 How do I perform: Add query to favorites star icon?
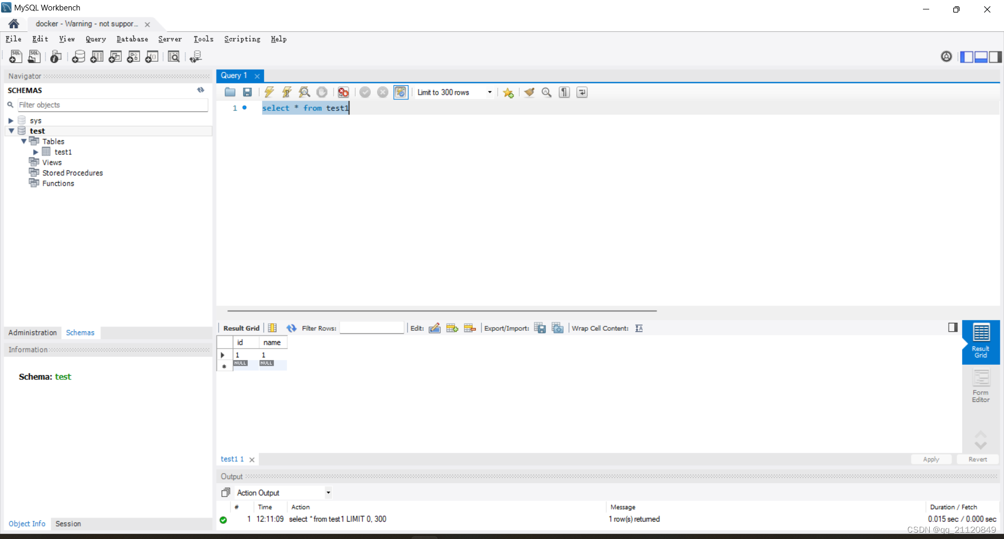[508, 93]
